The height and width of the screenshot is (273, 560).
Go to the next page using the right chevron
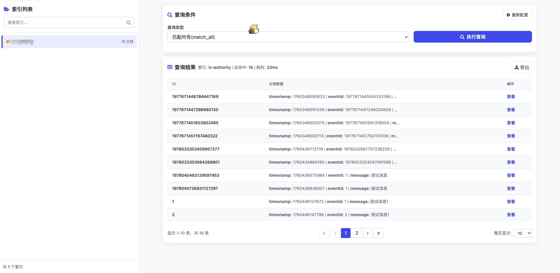click(367, 233)
